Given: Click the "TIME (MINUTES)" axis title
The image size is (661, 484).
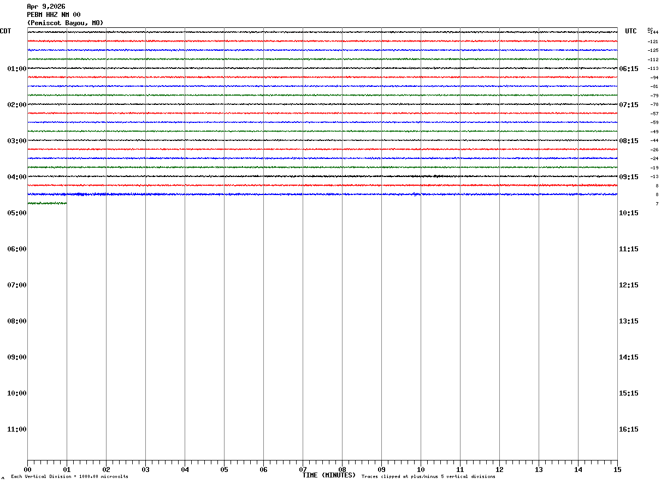Looking at the screenshot, I should tap(329, 475).
